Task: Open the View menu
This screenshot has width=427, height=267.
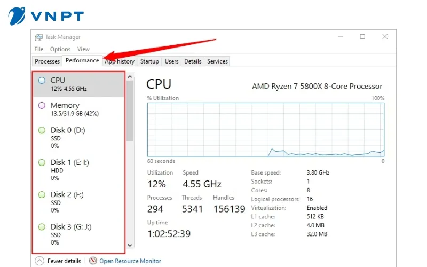Action: [83, 49]
